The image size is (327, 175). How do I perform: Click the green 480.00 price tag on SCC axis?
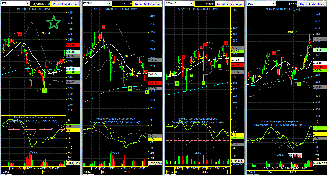[320, 50]
